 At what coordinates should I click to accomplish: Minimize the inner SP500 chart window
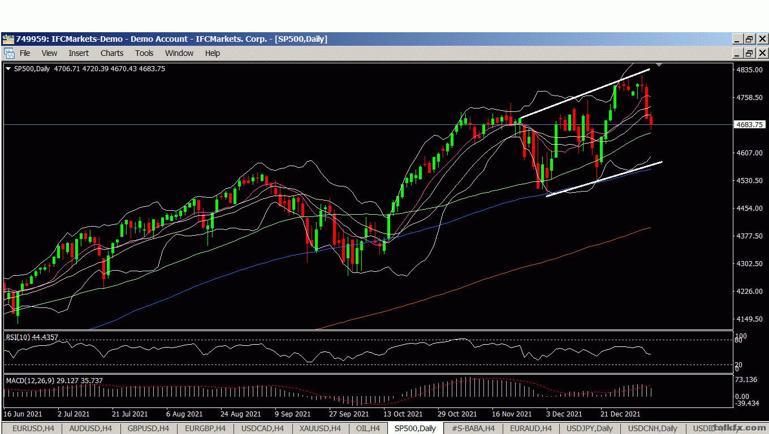(737, 53)
